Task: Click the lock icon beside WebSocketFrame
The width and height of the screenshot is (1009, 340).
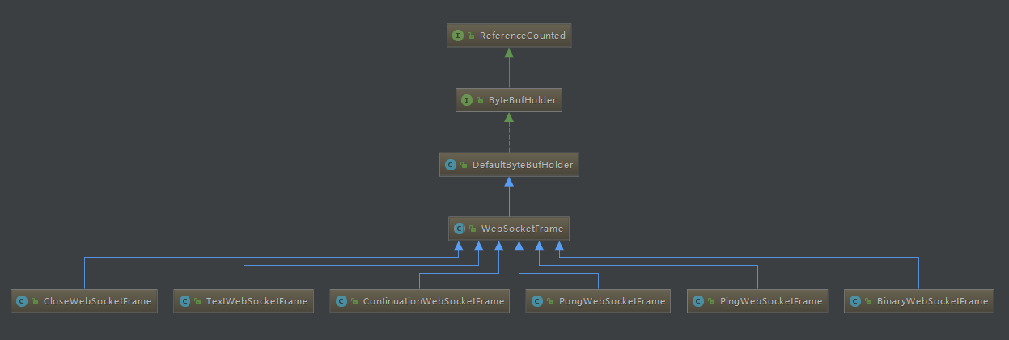Action: point(473,229)
